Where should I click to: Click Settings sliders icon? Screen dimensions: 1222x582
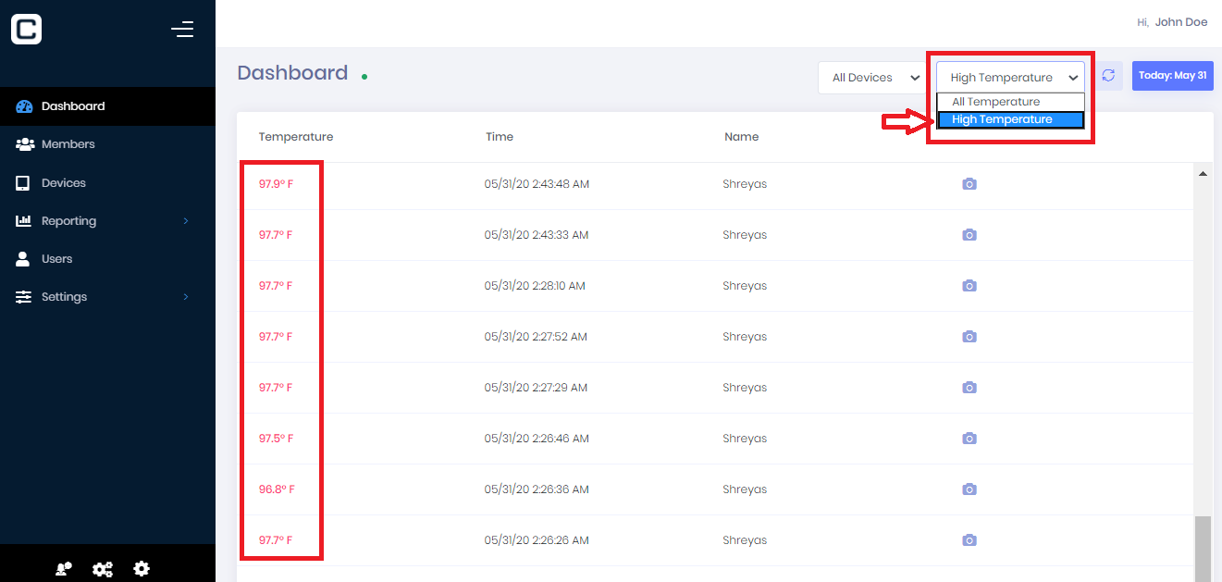[x=24, y=297]
